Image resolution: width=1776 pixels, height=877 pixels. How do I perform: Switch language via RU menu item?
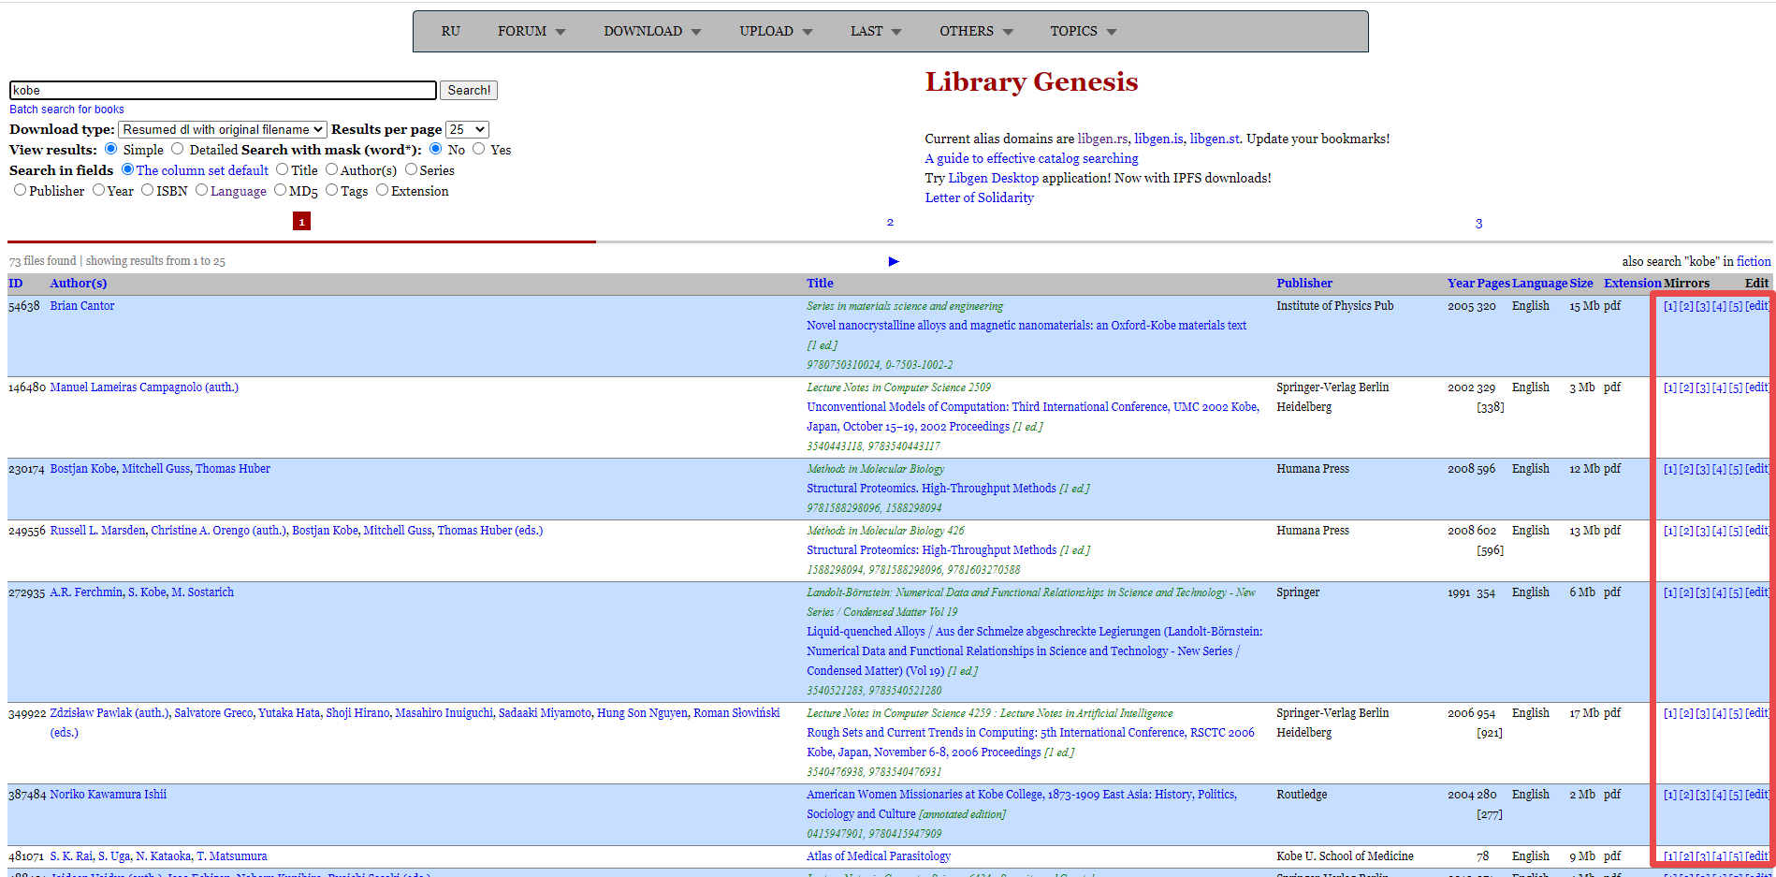[451, 31]
